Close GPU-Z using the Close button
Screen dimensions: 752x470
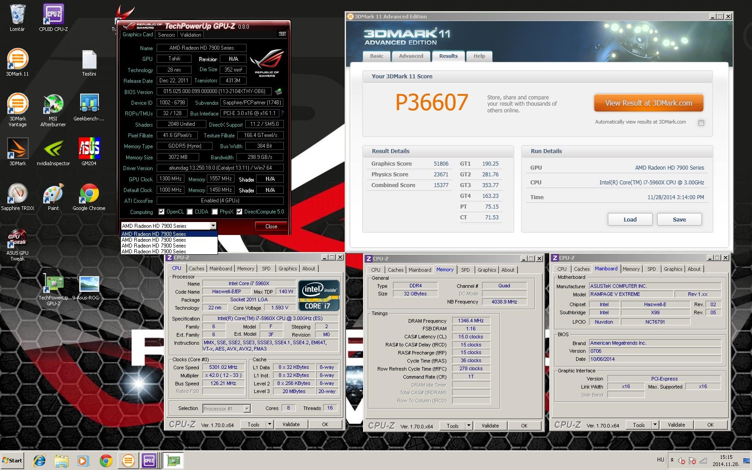point(271,226)
